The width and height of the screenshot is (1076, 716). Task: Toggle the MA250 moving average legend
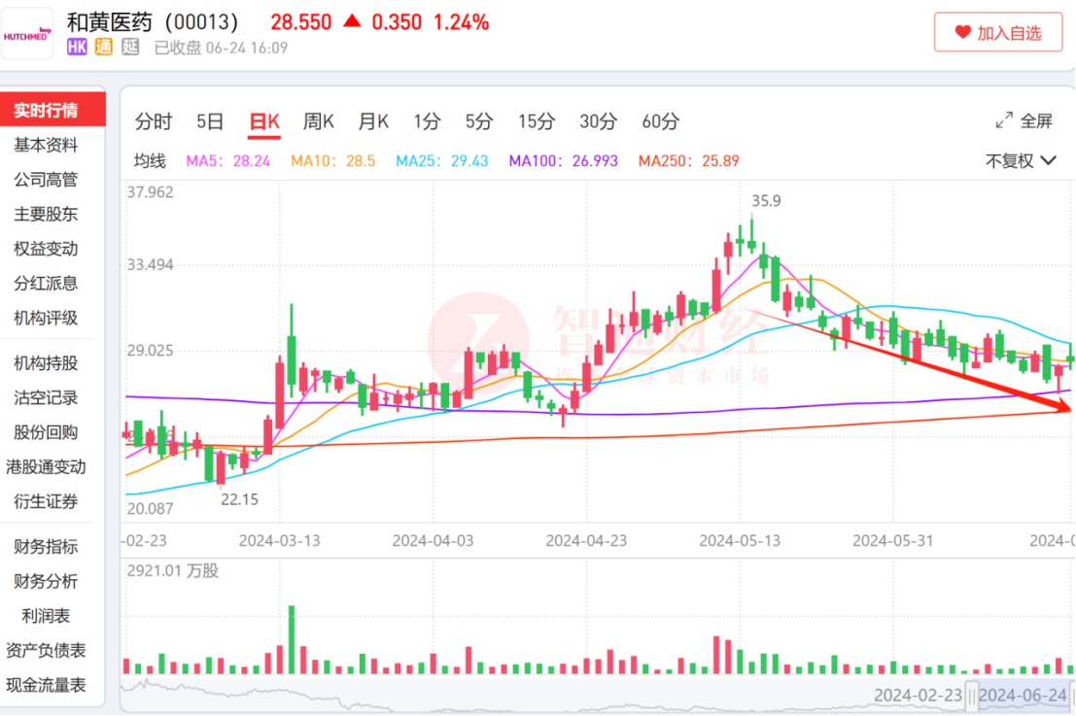[688, 161]
